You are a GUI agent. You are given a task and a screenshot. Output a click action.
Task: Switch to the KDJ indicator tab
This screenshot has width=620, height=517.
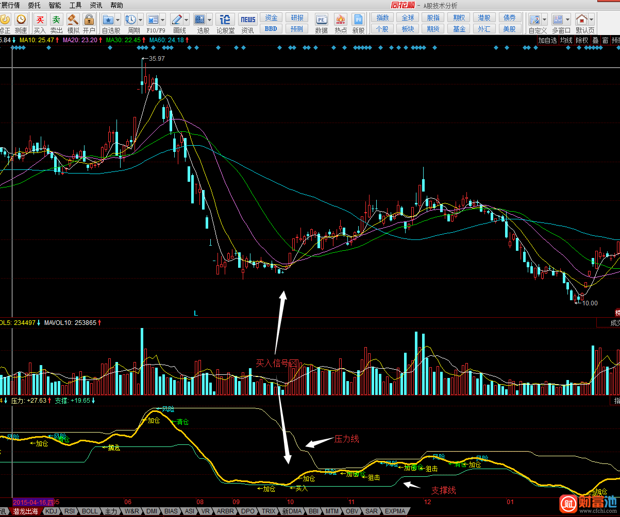click(x=51, y=511)
